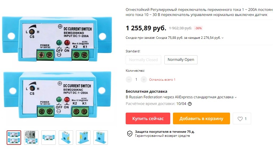The image size is (277, 149).
Task: Select the fourth angled sensor thumbnail
Action: [x=66, y=138]
